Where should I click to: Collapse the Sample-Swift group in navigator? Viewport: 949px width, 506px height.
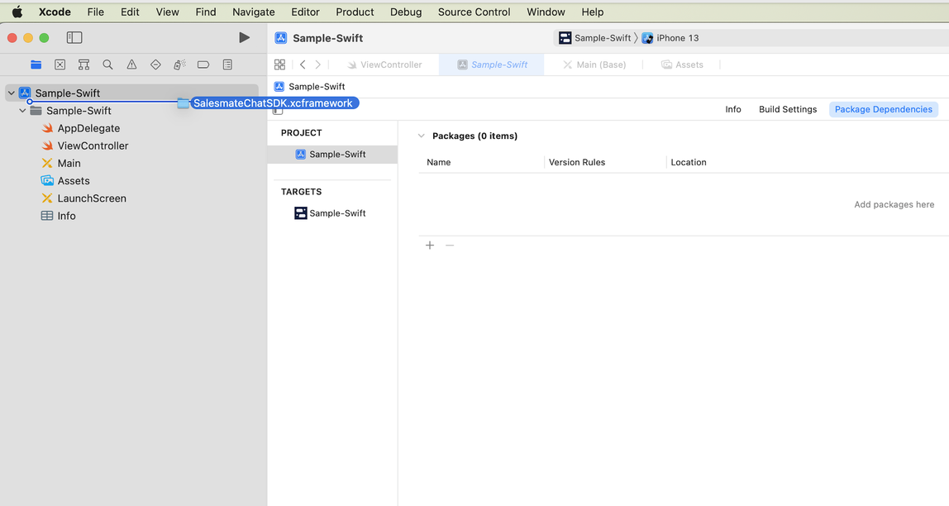click(x=22, y=110)
